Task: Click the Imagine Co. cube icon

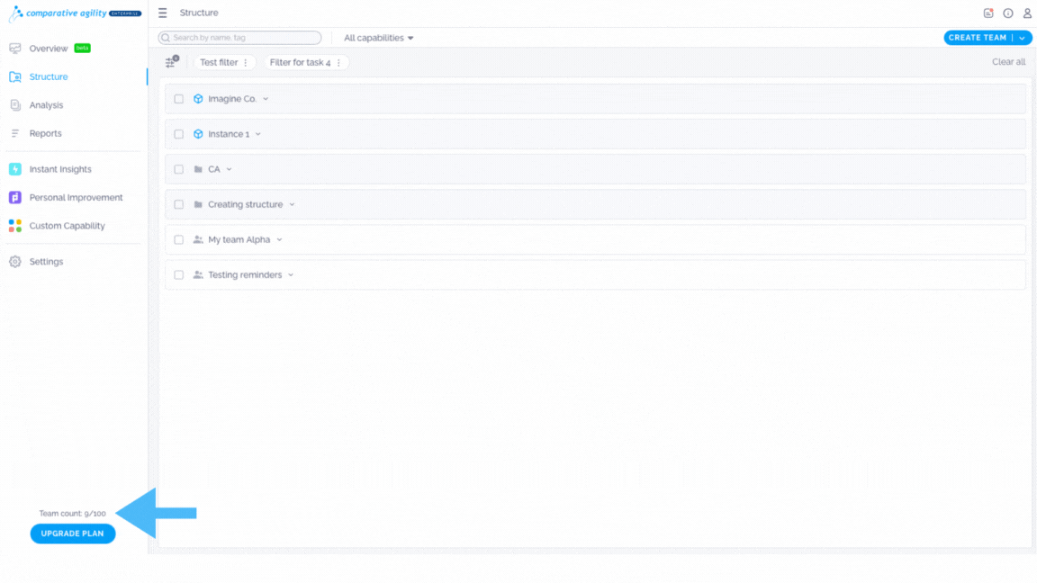Action: pyautogui.click(x=198, y=98)
